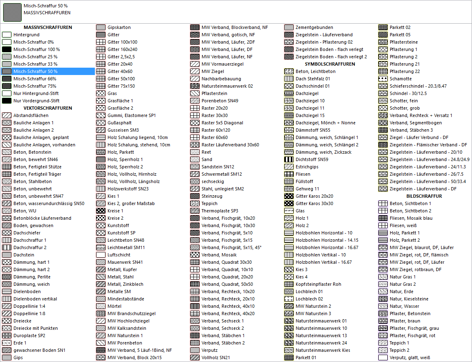The image size is (472, 362).
Task: Pick Kies 2, großer Maßstab
Action: (x=131, y=203)
